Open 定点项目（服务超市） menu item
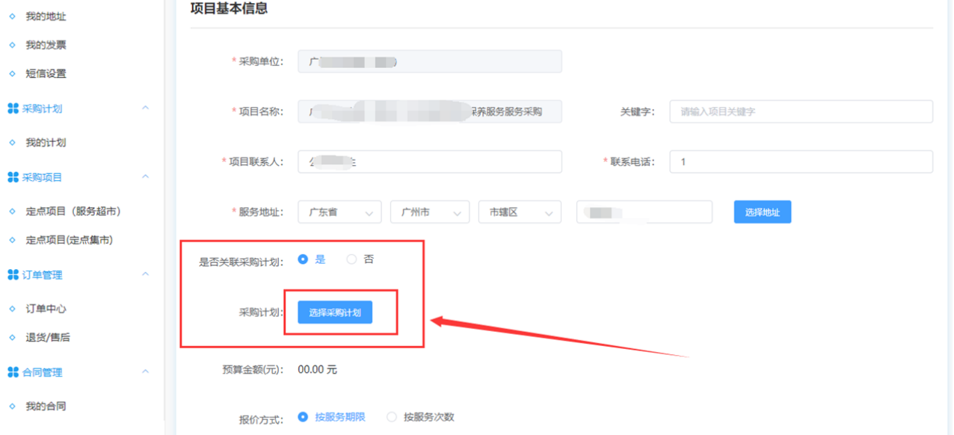954x435 pixels. (x=73, y=212)
